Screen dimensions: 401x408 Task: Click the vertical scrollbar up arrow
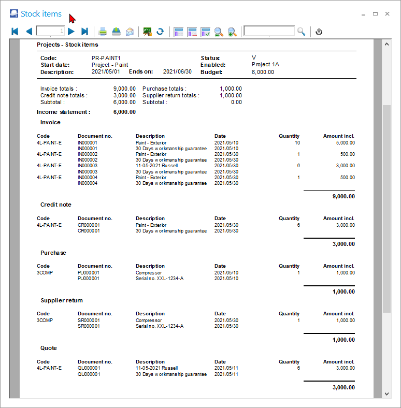(x=386, y=45)
